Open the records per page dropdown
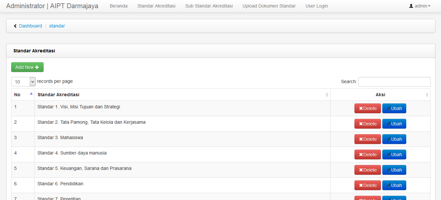This screenshot has height=200, width=441. [x=23, y=82]
